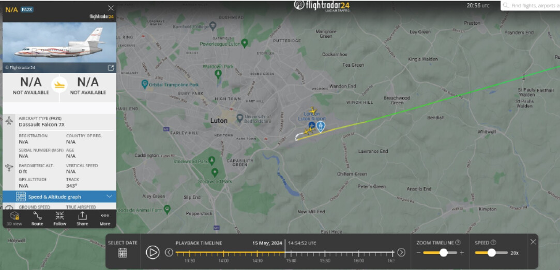Show the aircraft route

[x=37, y=218]
